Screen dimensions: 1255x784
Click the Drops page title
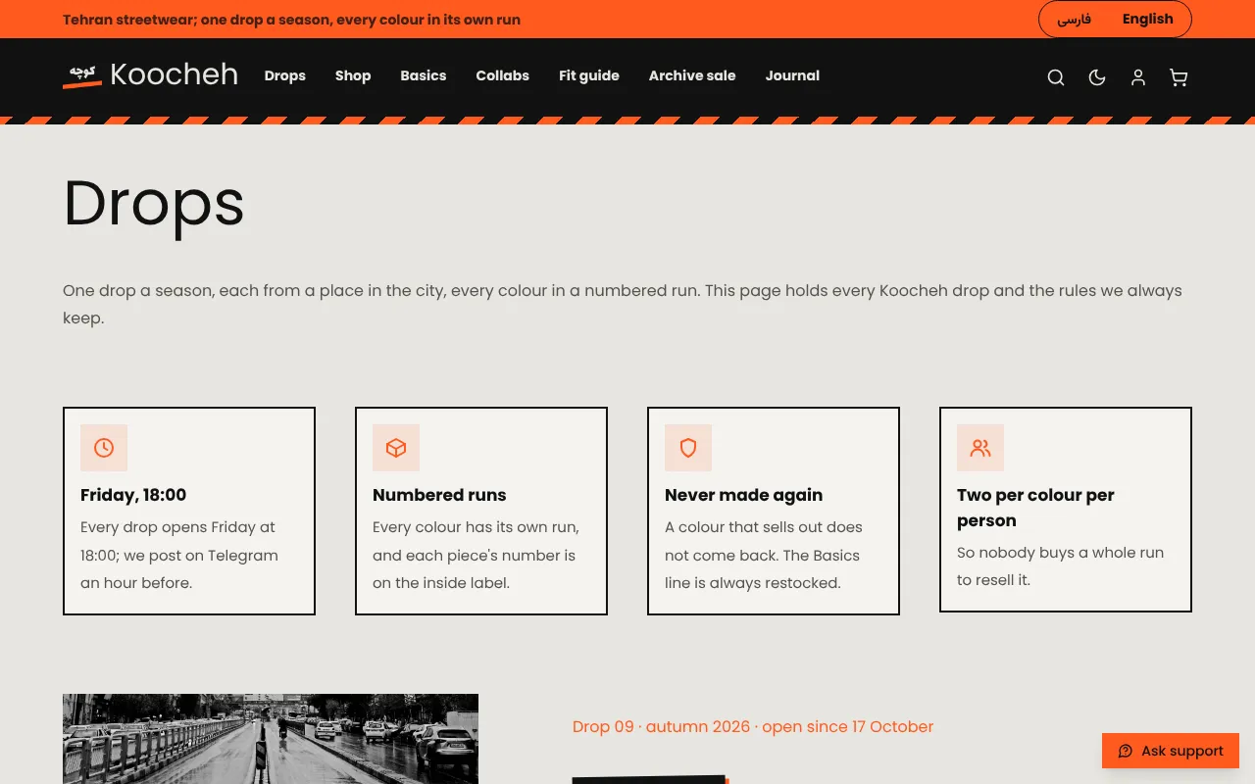[154, 204]
